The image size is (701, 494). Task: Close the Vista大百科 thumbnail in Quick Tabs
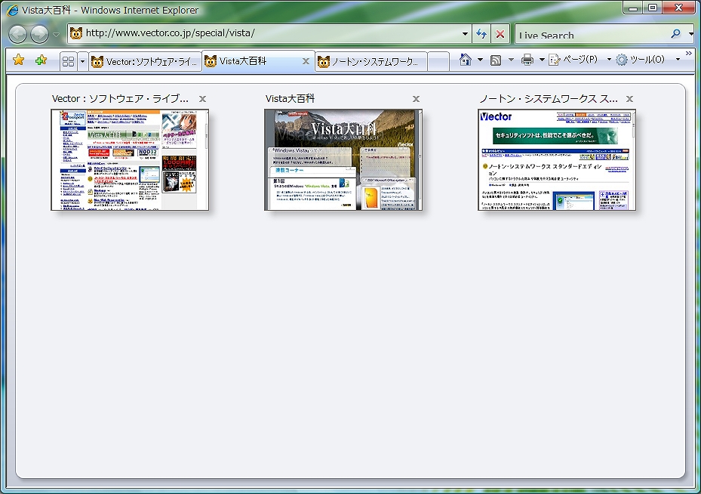[x=417, y=99]
